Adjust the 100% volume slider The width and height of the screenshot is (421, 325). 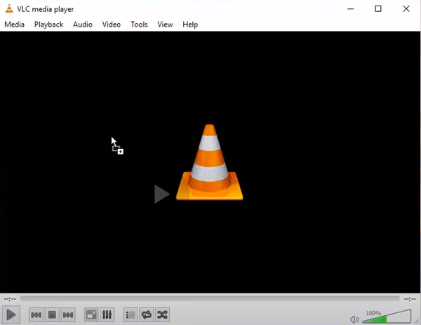coord(387,317)
